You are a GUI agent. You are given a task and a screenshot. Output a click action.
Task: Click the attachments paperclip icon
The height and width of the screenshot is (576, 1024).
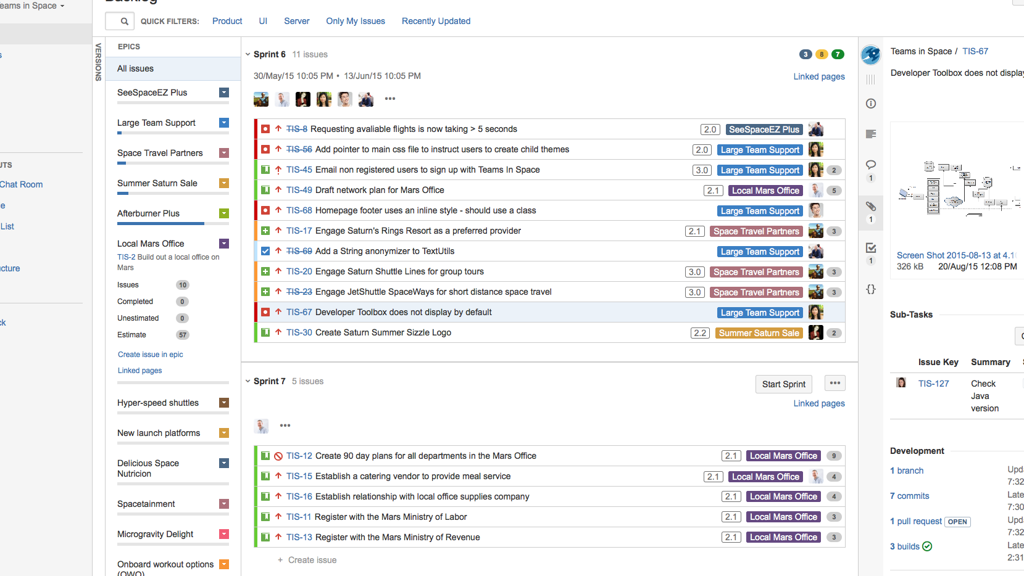click(871, 206)
